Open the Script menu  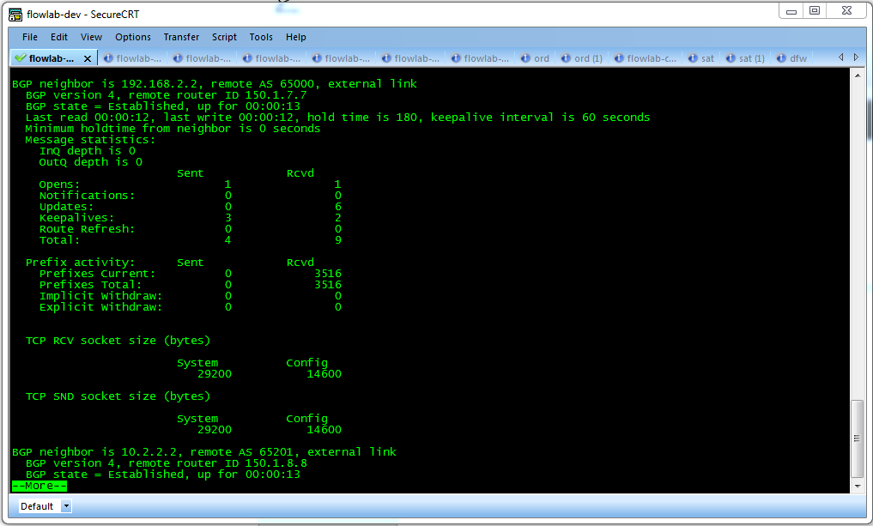(224, 37)
